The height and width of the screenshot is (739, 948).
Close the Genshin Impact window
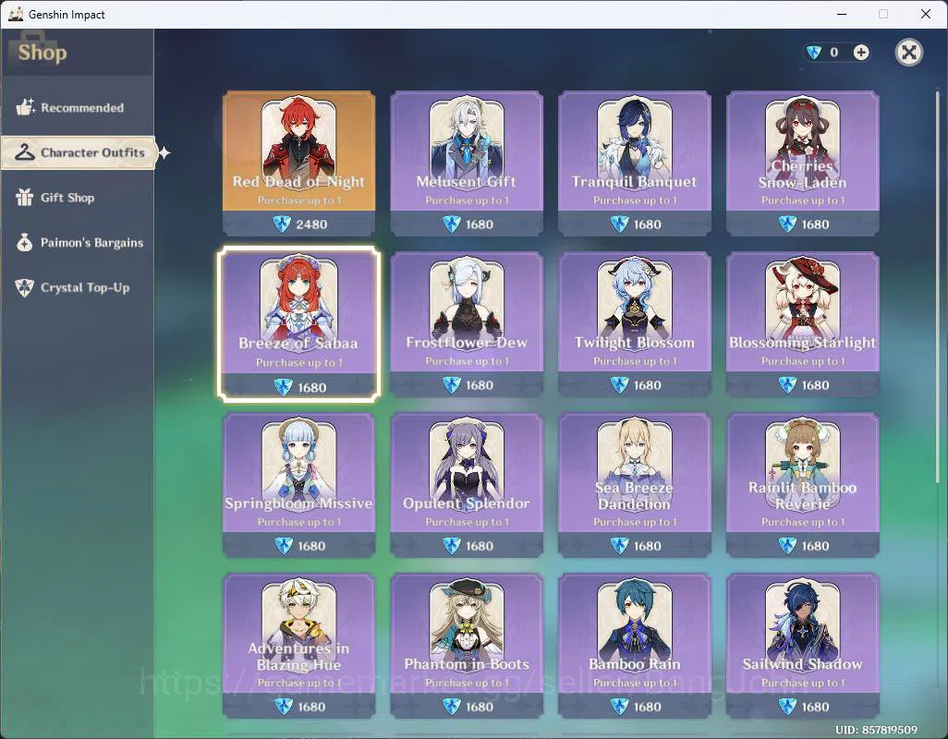pyautogui.click(x=926, y=14)
